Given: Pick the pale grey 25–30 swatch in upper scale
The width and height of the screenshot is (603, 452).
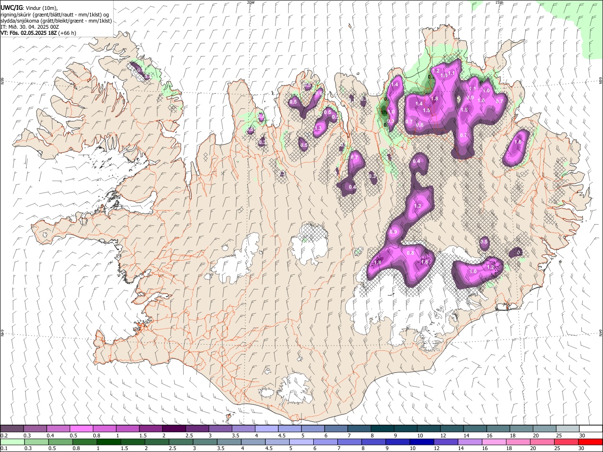Looking at the screenshot, I should [x=567, y=428].
